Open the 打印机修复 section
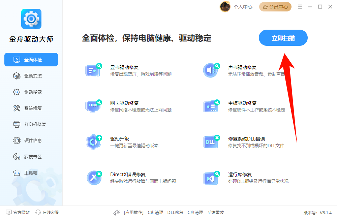337x219 pixels. (31, 124)
